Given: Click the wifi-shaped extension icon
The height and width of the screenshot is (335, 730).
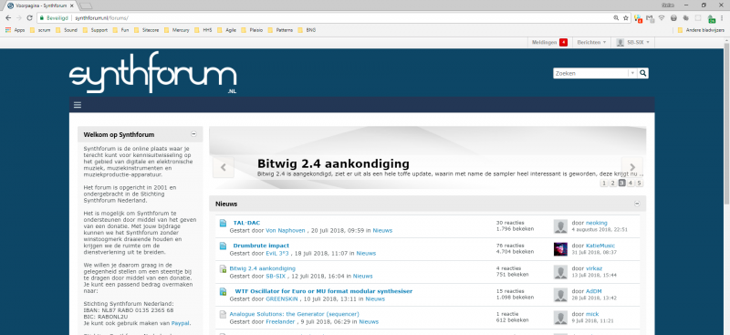Looking at the screenshot, I should pos(662,18).
